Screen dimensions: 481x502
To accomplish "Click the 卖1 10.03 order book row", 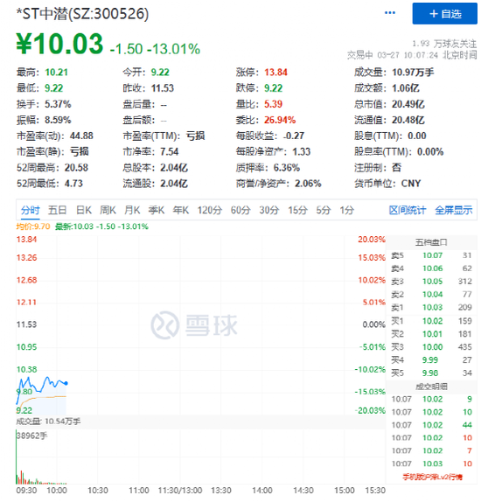I will coord(431,307).
